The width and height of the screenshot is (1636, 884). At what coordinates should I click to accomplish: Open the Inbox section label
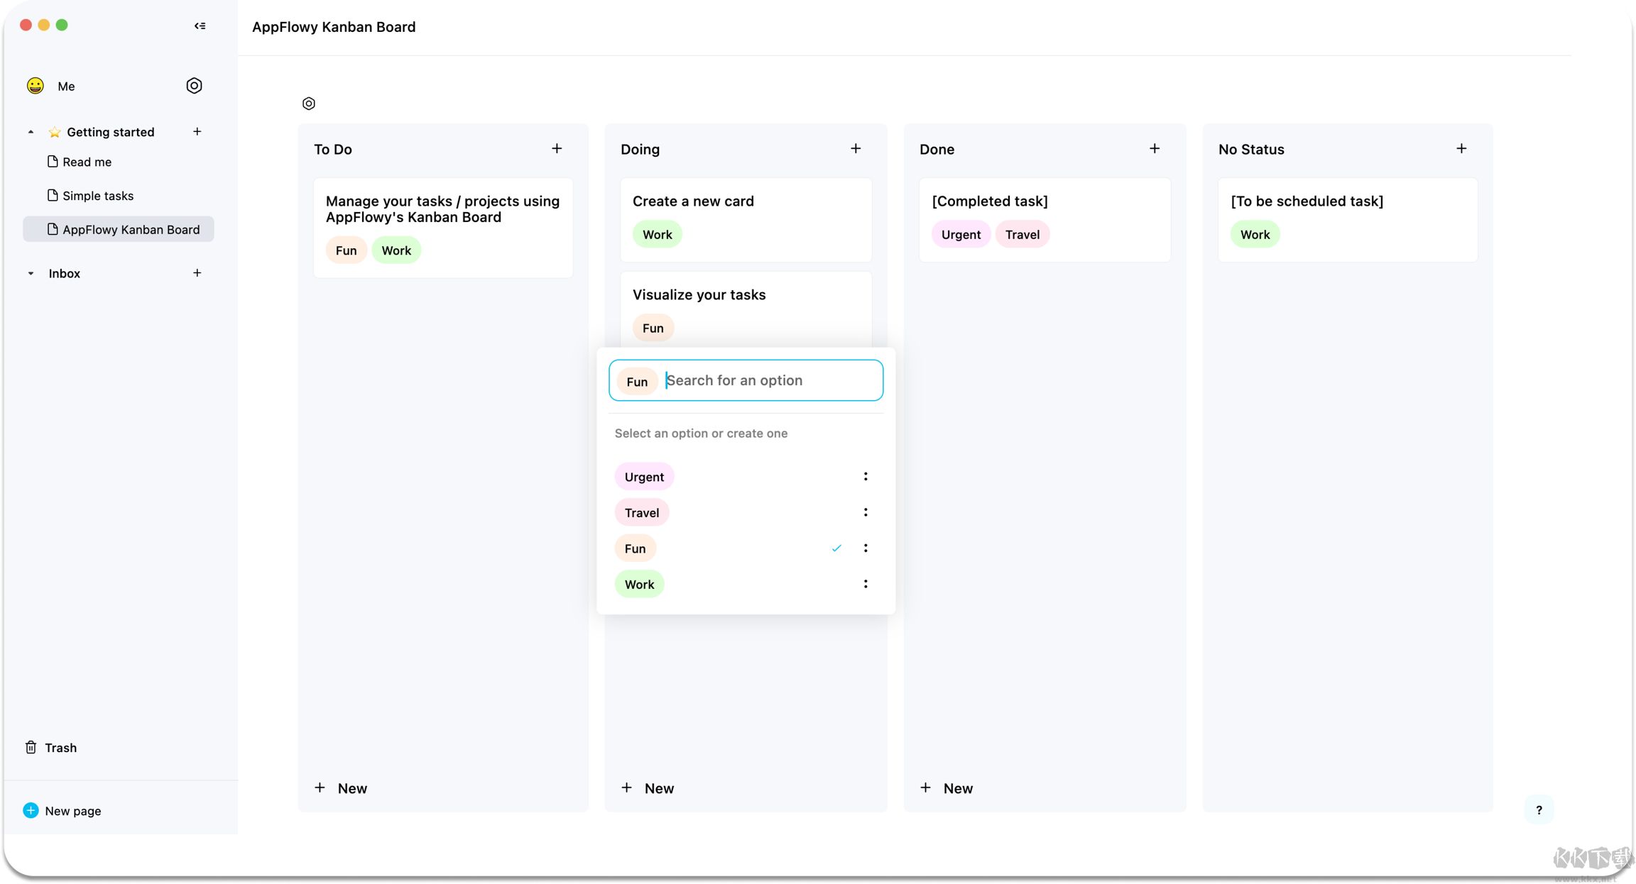pos(64,273)
